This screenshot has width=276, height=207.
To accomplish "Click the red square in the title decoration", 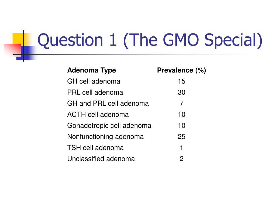I will click(x=12, y=50).
